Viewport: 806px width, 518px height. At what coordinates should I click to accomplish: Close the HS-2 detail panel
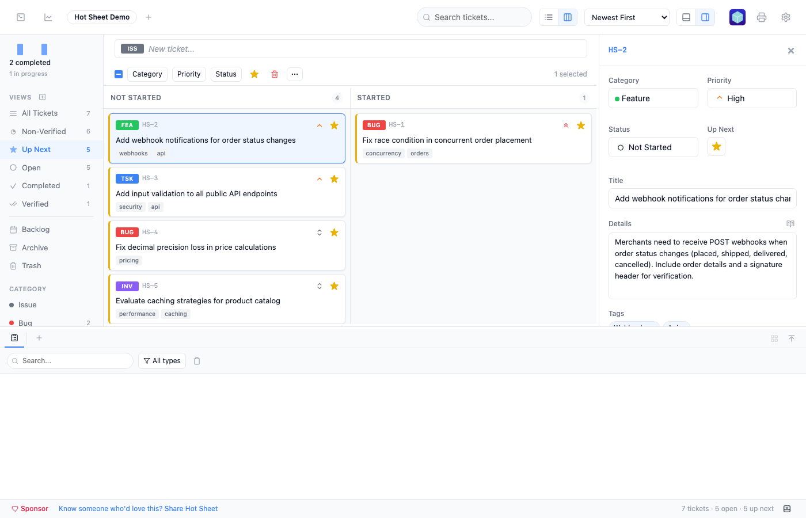(791, 51)
